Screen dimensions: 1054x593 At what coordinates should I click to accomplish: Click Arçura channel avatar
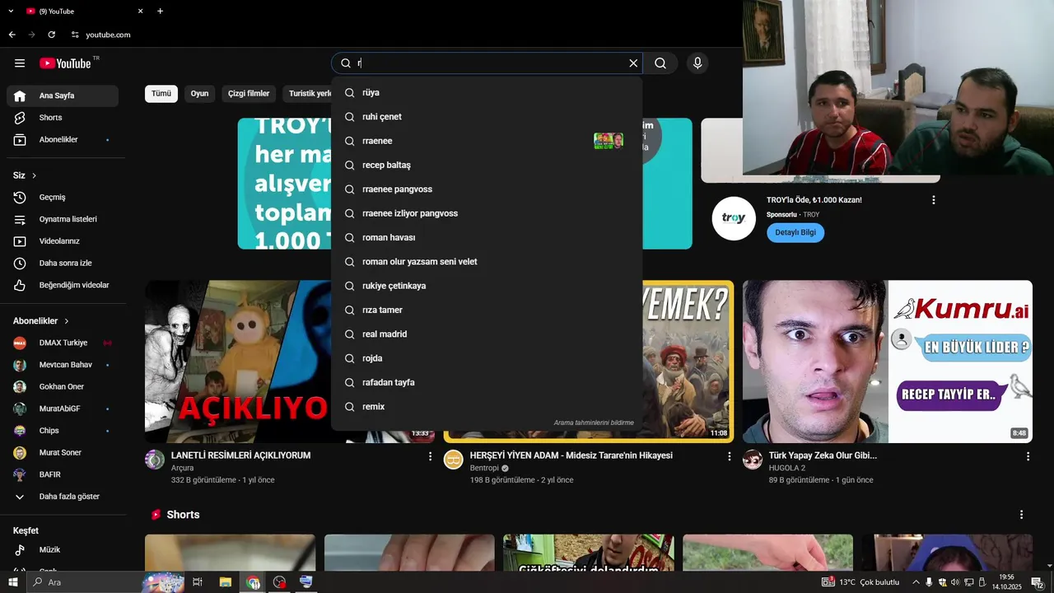(155, 460)
